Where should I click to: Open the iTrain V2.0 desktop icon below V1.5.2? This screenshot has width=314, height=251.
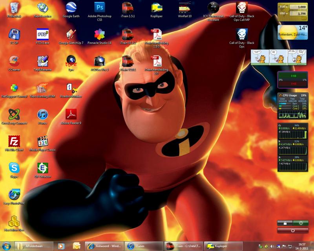tap(128, 64)
